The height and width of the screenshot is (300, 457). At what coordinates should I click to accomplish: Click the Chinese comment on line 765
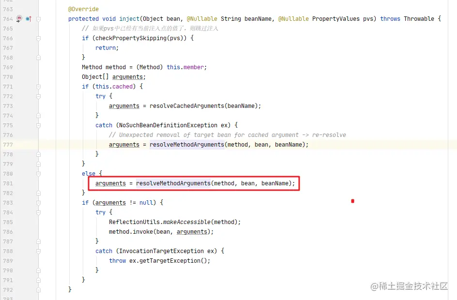tap(150, 28)
